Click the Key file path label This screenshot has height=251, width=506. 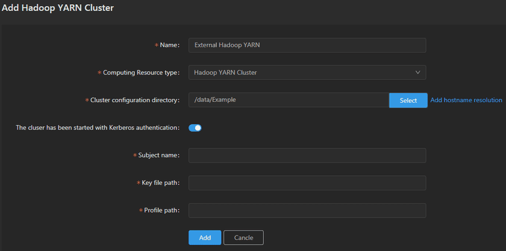pyautogui.click(x=160, y=183)
